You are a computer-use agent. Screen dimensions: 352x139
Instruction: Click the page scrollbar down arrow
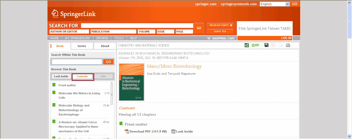[x=349, y=136]
